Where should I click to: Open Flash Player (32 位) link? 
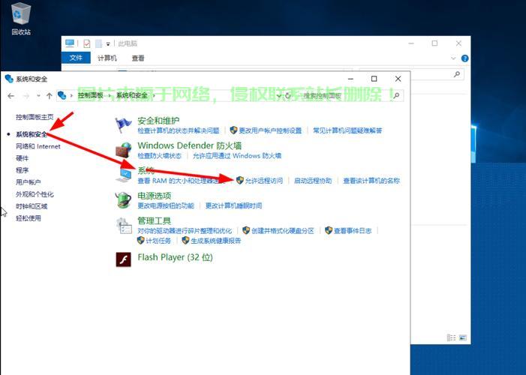tap(175, 257)
